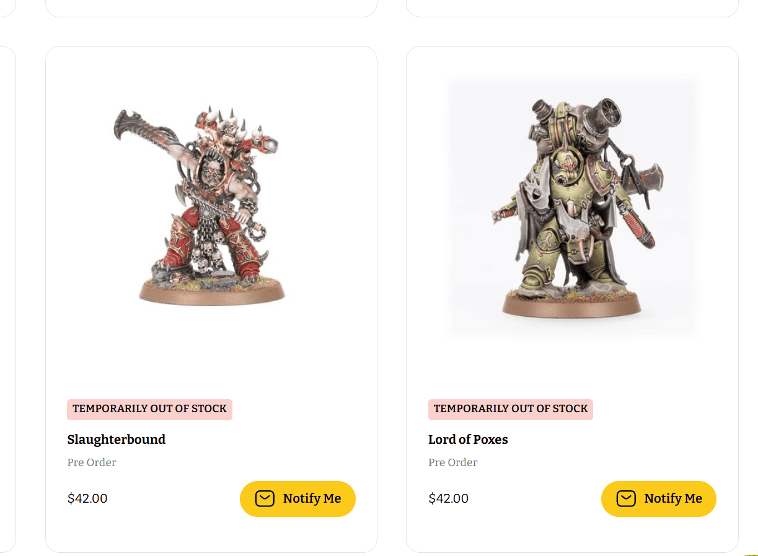Open the Lord of Poxes title link

pos(468,439)
